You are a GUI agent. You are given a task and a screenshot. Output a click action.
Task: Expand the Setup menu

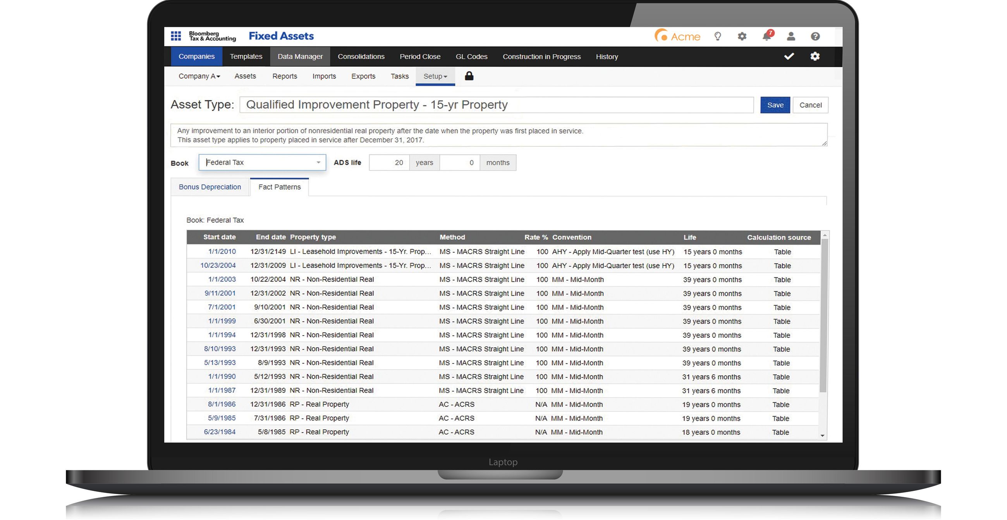point(435,76)
